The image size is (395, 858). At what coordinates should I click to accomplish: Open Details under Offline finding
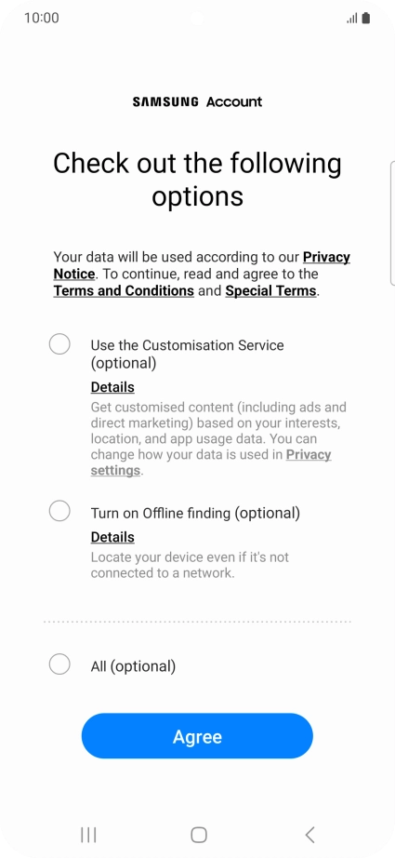pyautogui.click(x=112, y=537)
